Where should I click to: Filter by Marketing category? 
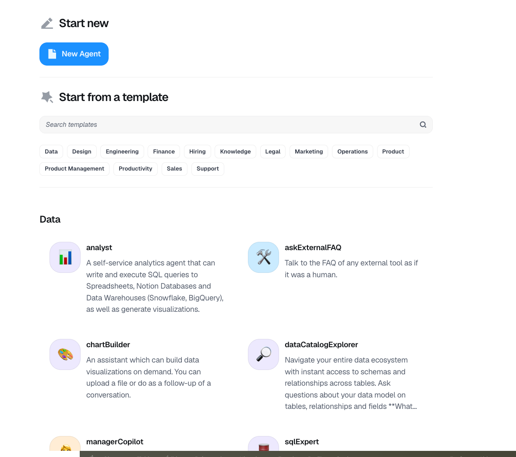(x=309, y=151)
